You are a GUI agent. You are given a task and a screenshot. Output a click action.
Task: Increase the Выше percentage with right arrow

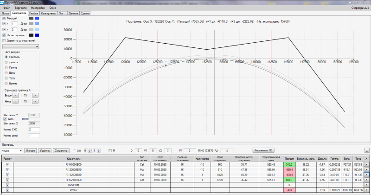click(35, 96)
